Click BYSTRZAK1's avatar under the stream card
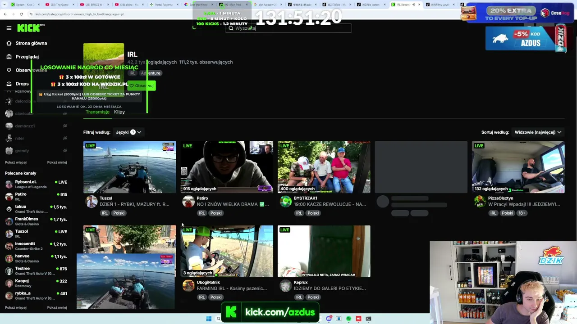Screen dimensions: 577x324 click(x=286, y=202)
